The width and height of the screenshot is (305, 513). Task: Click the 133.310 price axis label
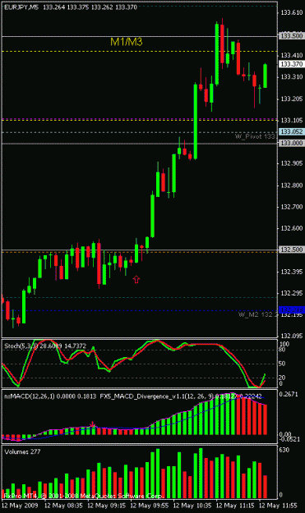291,77
